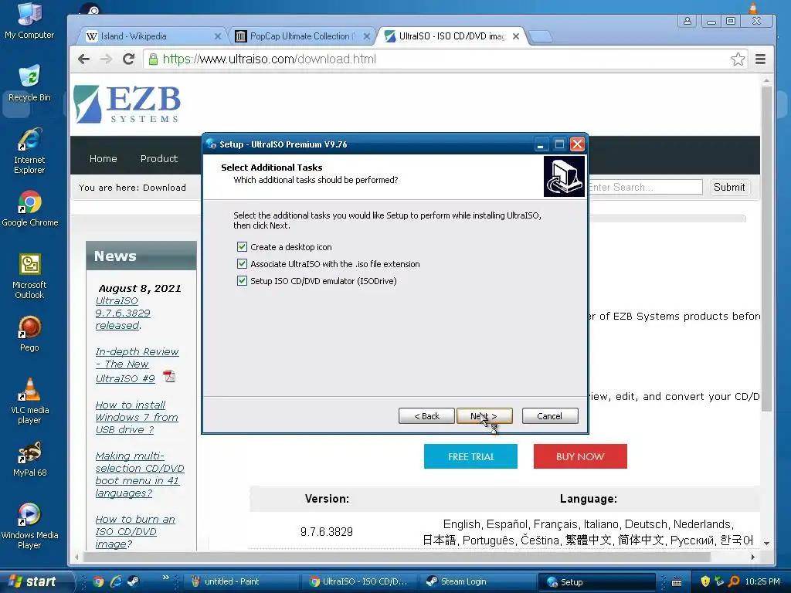Click the FREE TRIAL button

(x=470, y=456)
